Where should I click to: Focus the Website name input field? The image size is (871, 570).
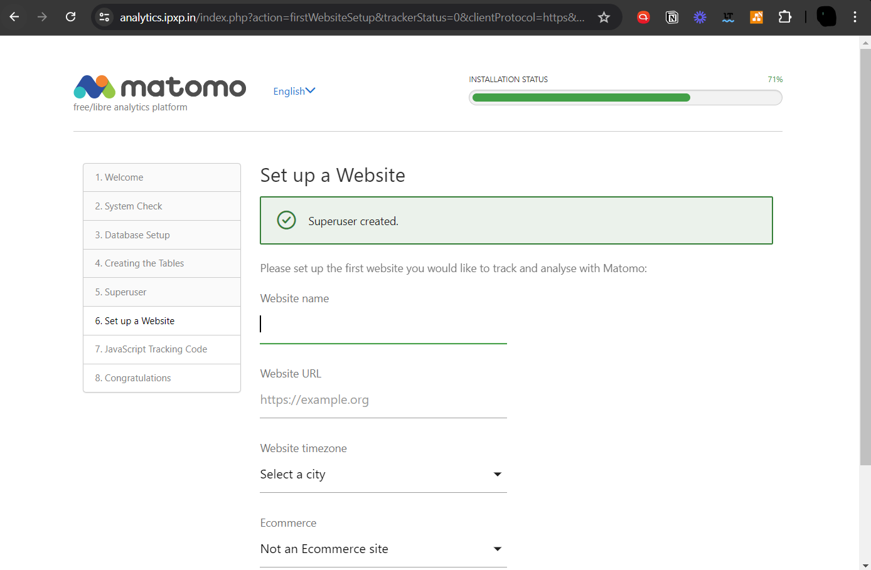click(x=383, y=325)
